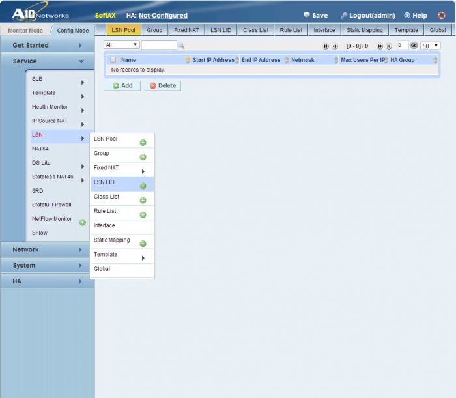456x398 pixels.
Task: Click the Add button
Action: (x=122, y=86)
